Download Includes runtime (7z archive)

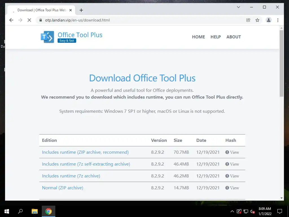[x=71, y=176]
